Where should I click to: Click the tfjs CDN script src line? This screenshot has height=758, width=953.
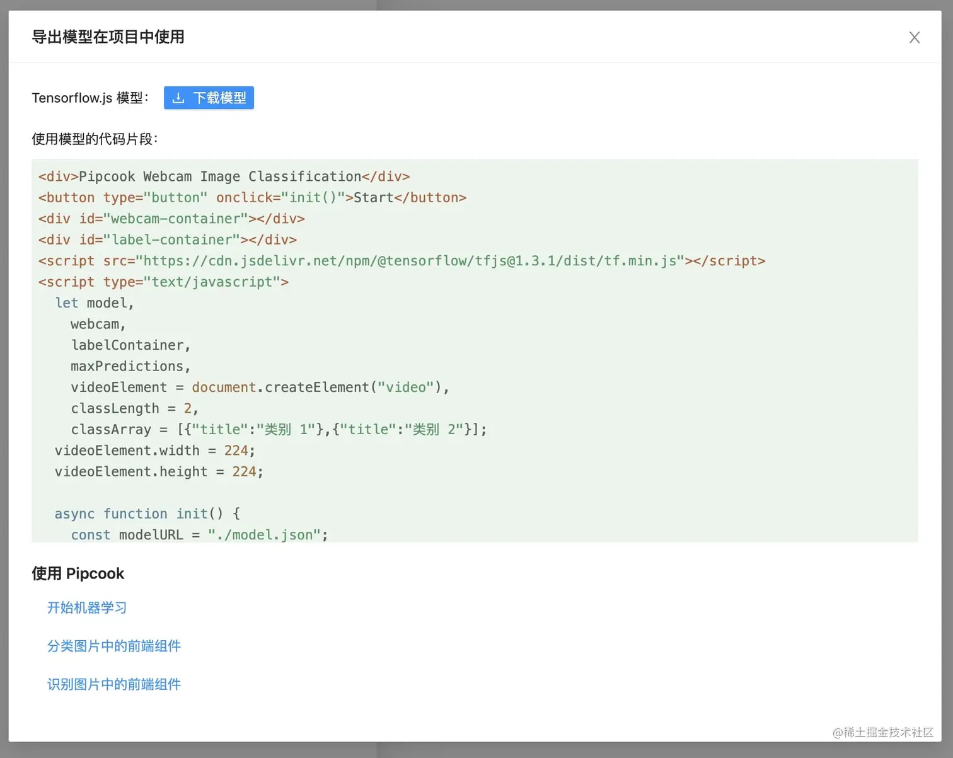[401, 261]
